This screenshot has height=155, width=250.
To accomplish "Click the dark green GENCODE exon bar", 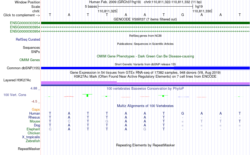I will pyautogui.click(x=145, y=23).
